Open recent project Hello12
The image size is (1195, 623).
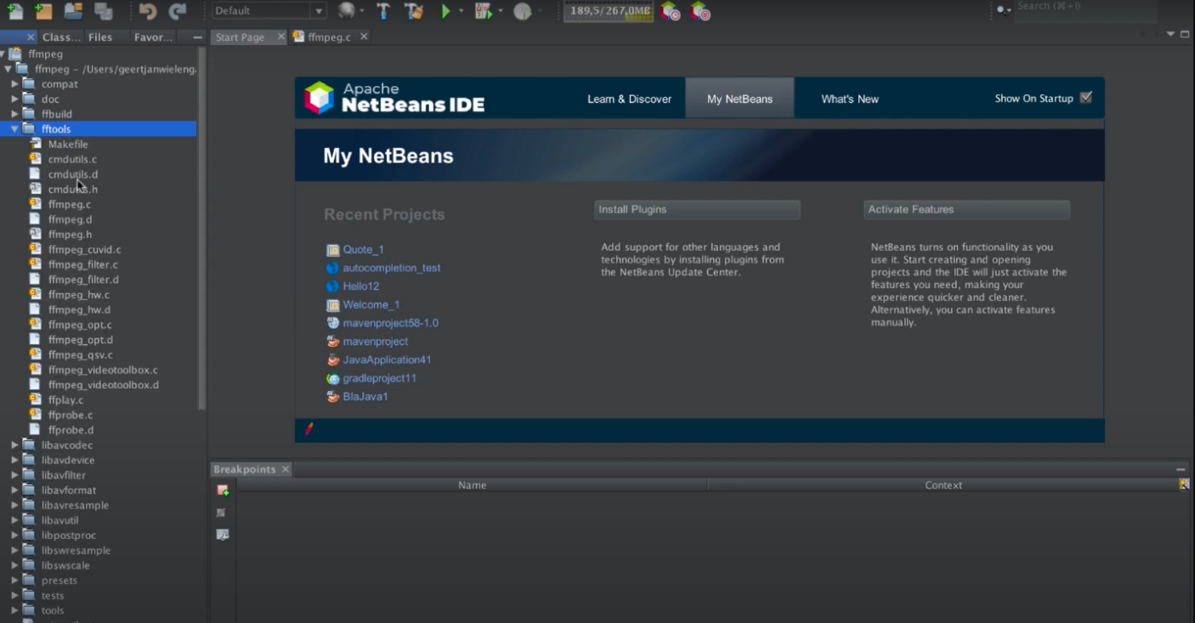coord(361,286)
